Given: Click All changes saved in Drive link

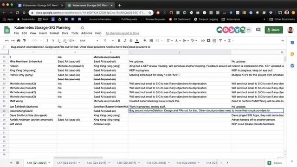Looking at the screenshot, I should (123, 33).
